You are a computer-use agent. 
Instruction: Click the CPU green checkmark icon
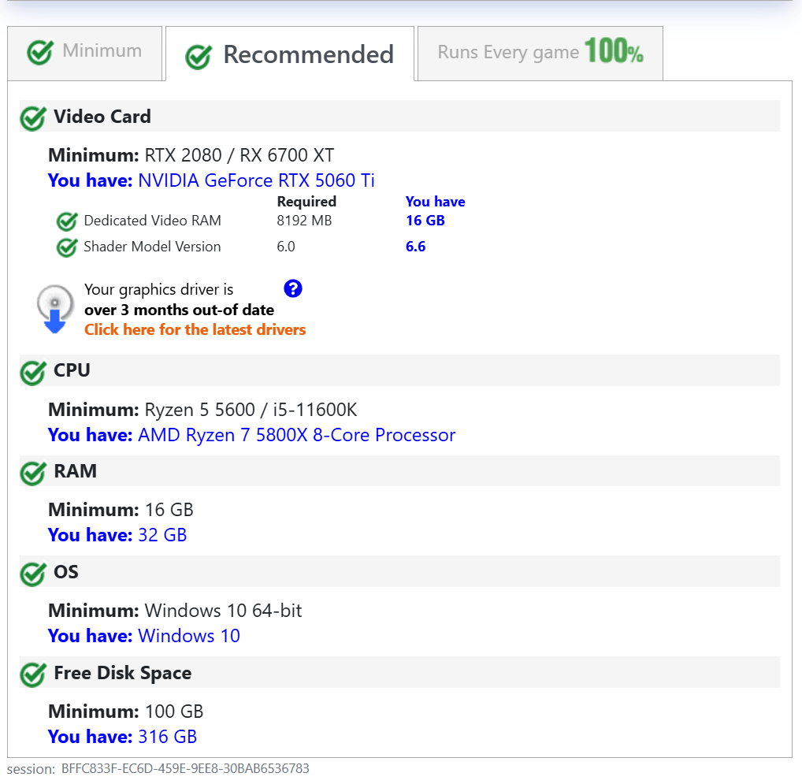click(32, 371)
